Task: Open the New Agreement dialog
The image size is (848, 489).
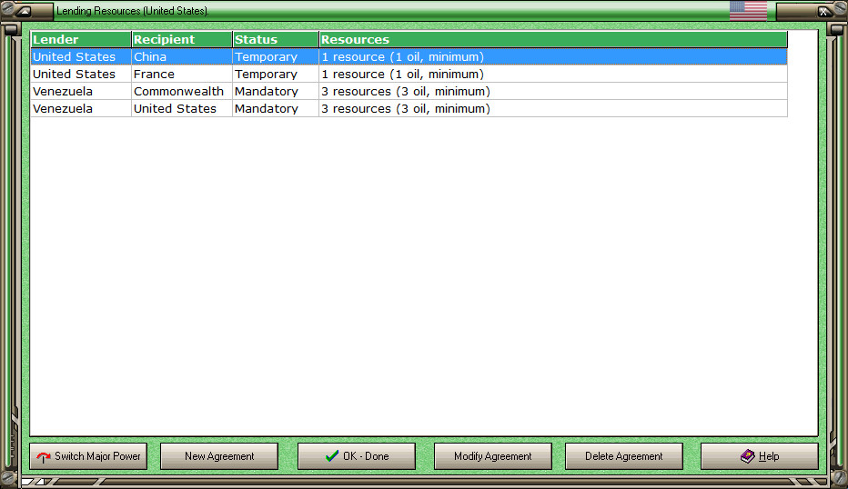Action: 219,456
